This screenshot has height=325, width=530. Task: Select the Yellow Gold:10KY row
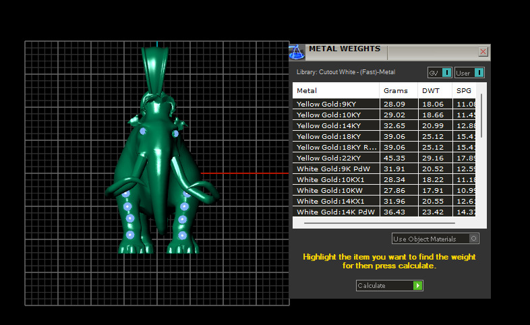click(384, 115)
